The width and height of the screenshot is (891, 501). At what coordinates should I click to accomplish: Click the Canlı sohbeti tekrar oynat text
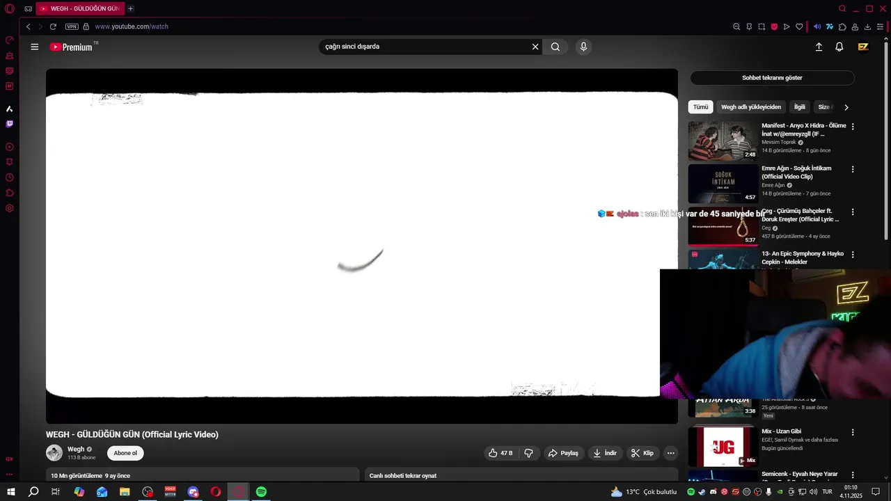pos(403,476)
